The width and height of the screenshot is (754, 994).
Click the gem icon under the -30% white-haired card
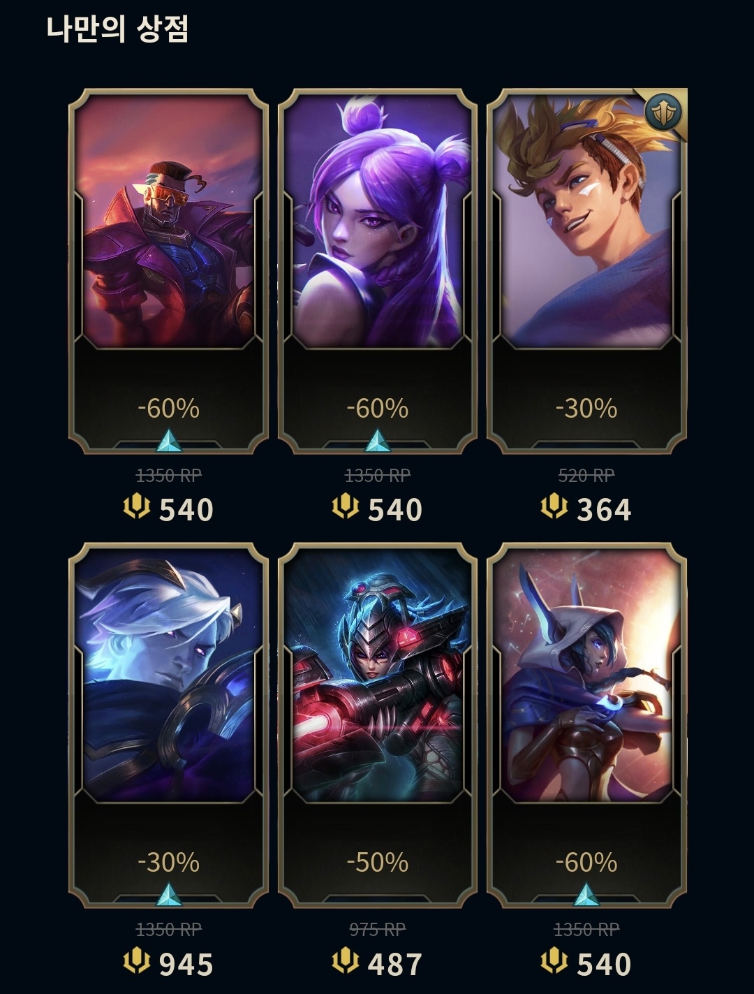[x=168, y=896]
